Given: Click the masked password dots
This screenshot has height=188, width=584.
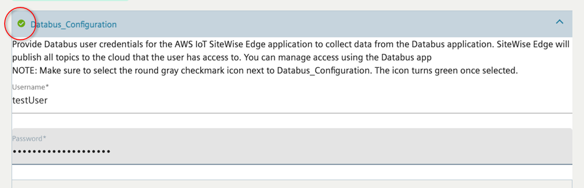Looking at the screenshot, I should [x=61, y=151].
